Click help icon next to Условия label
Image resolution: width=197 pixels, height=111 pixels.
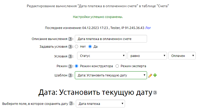tap(70, 56)
